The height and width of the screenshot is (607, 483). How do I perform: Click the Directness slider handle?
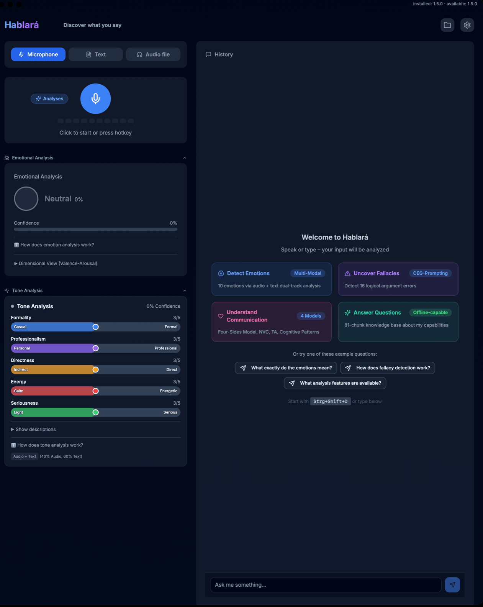click(x=96, y=370)
